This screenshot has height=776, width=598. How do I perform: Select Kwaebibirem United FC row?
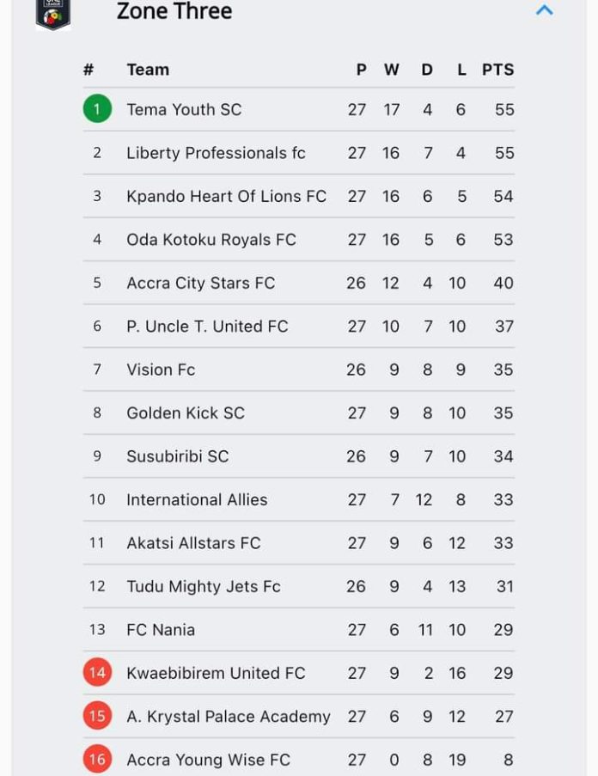coord(299,673)
